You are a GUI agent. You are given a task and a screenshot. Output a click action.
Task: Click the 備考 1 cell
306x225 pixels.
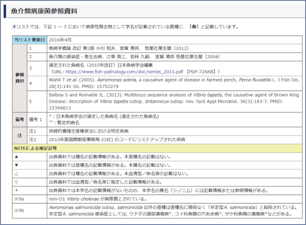pyautogui.click(x=37, y=119)
